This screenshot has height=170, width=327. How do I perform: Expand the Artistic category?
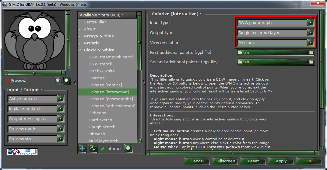coord(80,43)
